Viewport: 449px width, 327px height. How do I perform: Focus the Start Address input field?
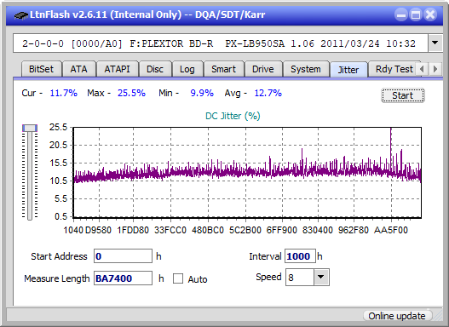pyautogui.click(x=123, y=255)
